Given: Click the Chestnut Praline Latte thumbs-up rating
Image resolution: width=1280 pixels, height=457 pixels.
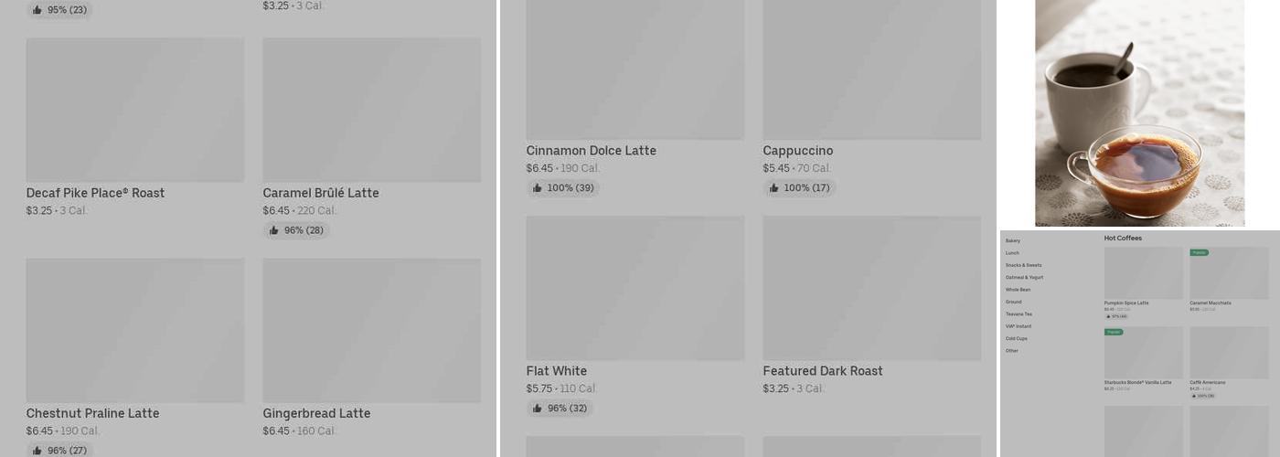Looking at the screenshot, I should click(x=59, y=451).
